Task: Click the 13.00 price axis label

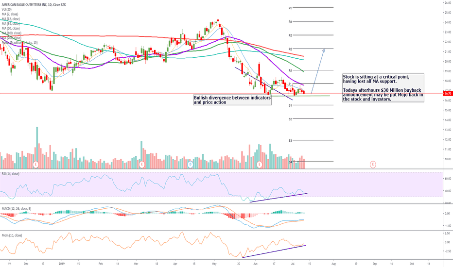Action: pyautogui.click(x=448, y=130)
